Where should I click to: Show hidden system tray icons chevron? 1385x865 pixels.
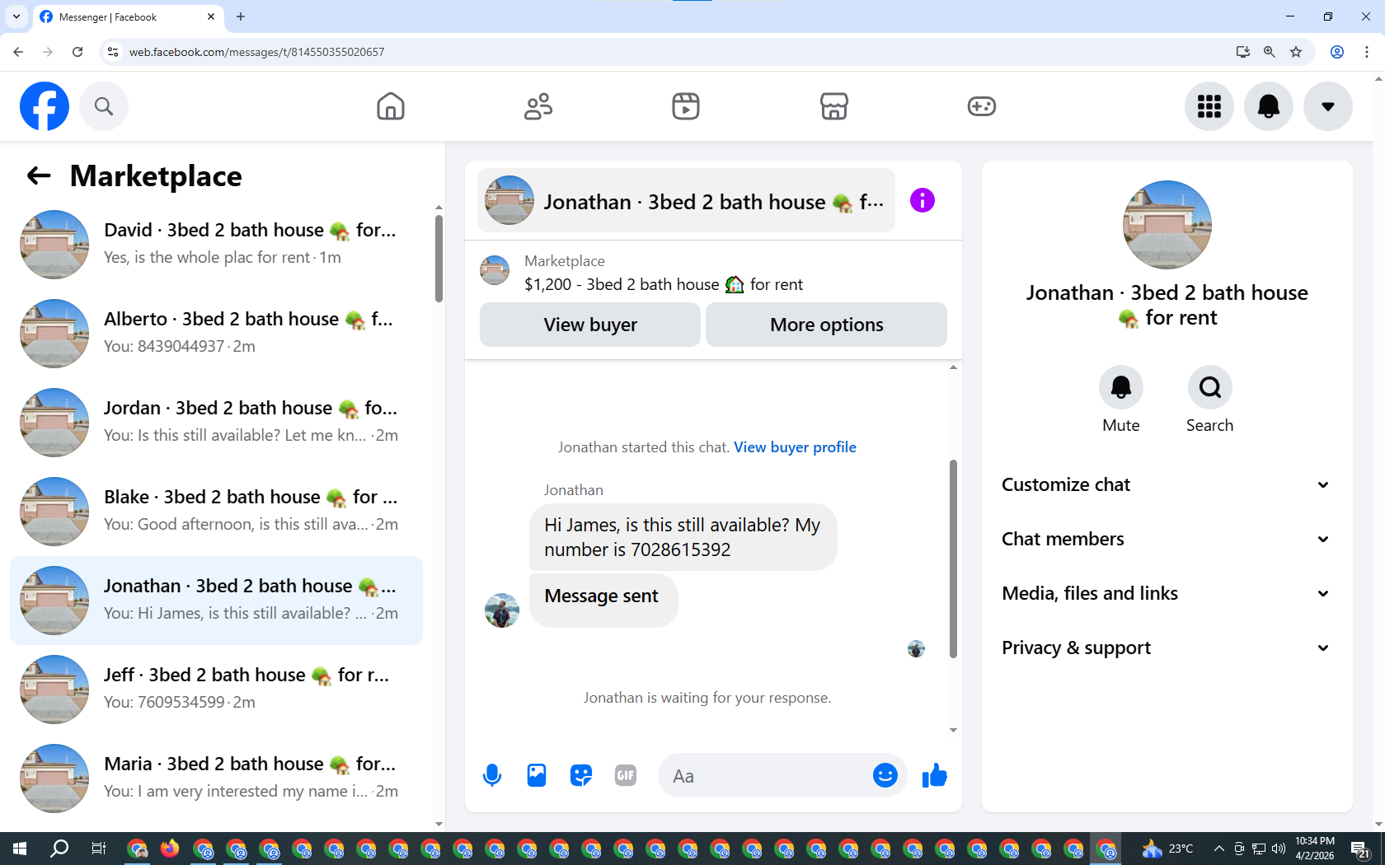[x=1218, y=849]
